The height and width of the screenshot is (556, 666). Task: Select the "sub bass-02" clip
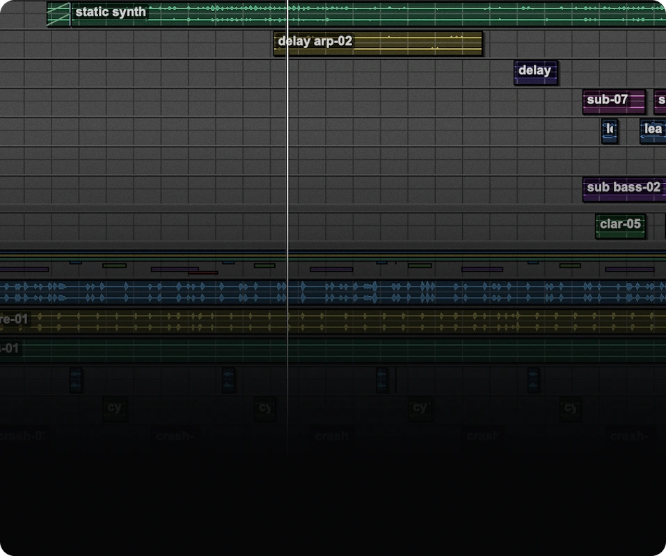[x=624, y=189]
